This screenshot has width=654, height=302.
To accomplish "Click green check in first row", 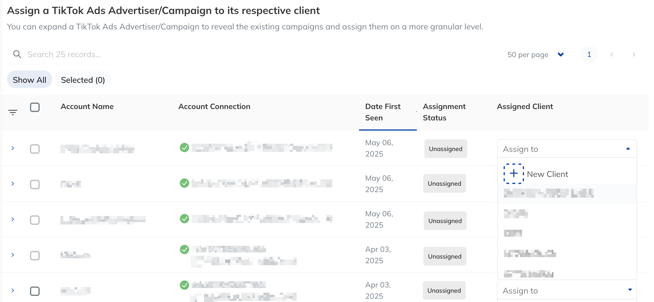I will [184, 148].
